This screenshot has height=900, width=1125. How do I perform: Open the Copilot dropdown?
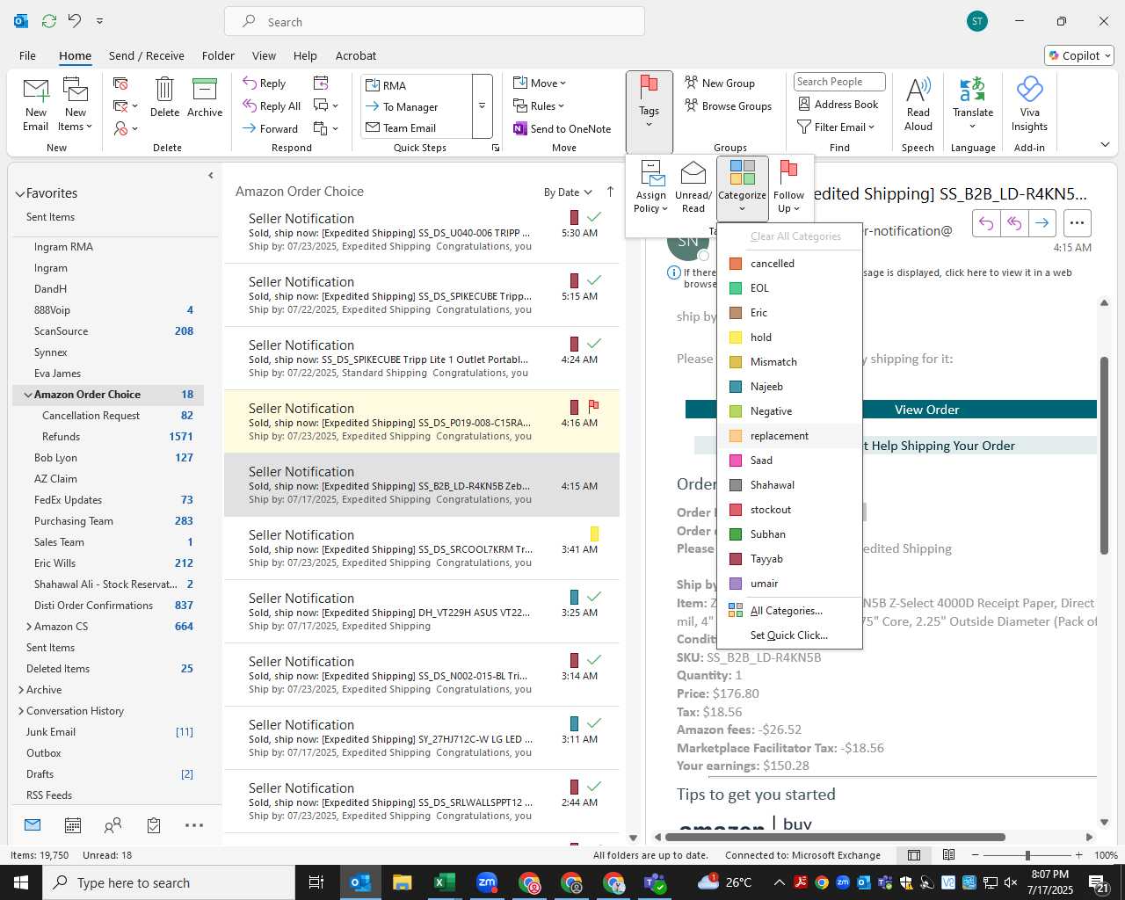pyautogui.click(x=1080, y=55)
